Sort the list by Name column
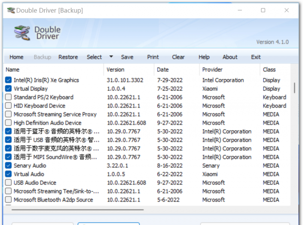This screenshot has height=225, width=303. pyautogui.click(x=54, y=70)
